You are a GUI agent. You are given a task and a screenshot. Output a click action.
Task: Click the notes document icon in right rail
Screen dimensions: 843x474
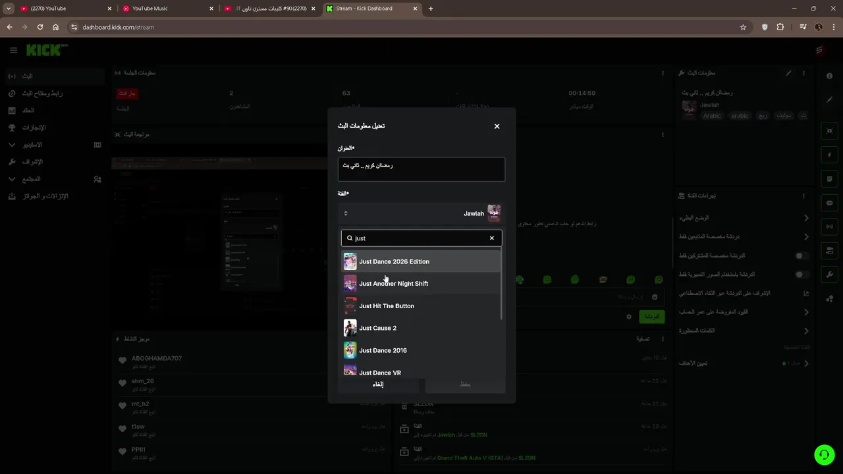click(x=829, y=179)
